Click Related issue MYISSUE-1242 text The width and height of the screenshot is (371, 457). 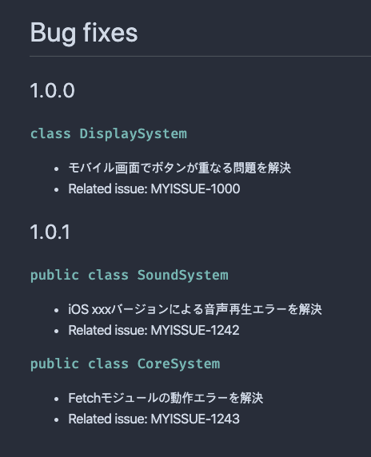tap(154, 330)
